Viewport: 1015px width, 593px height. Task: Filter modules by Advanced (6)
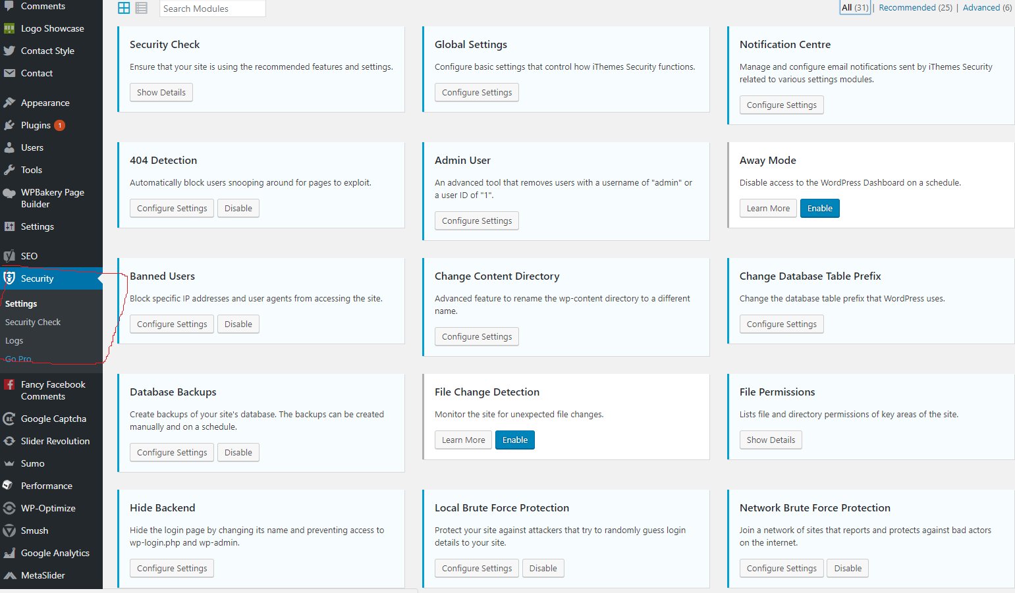tap(987, 8)
